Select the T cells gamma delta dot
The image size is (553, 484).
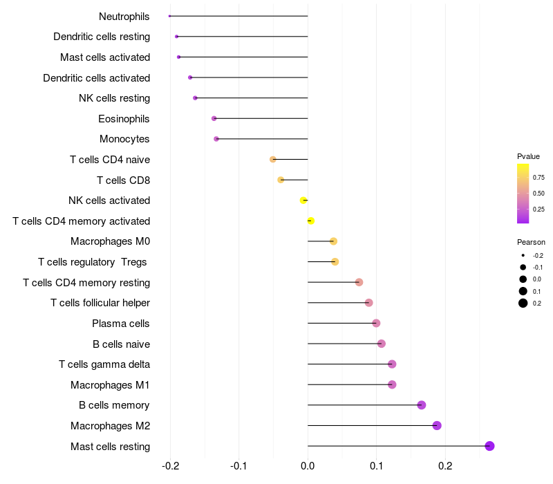click(x=392, y=364)
